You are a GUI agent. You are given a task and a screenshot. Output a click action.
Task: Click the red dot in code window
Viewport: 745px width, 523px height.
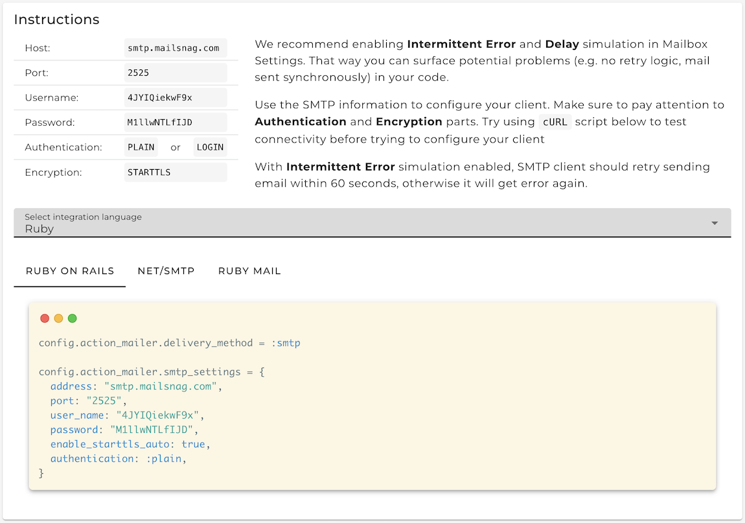(45, 318)
